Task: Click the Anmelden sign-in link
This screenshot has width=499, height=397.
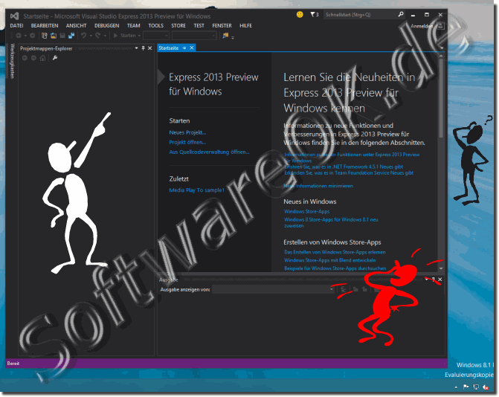Action: click(x=422, y=27)
